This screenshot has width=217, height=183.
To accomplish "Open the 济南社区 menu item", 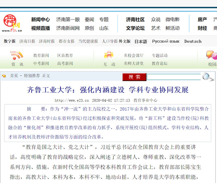I will tap(135, 20).
